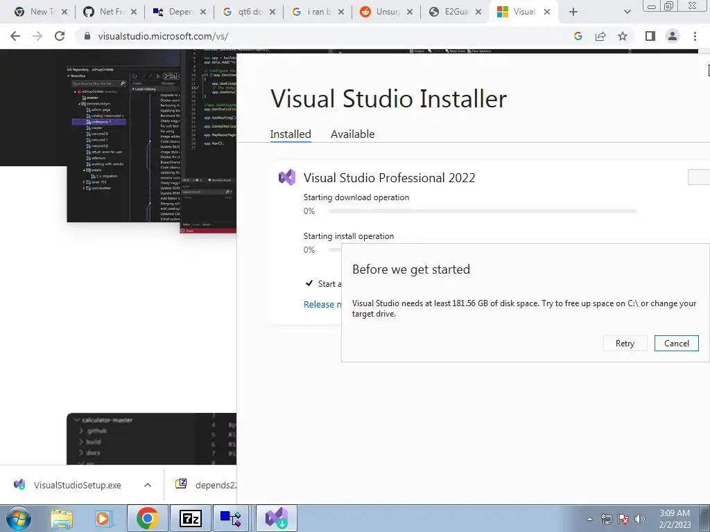Switch to Chrome in the taskbar
This screenshot has height=532, width=710.
click(148, 518)
